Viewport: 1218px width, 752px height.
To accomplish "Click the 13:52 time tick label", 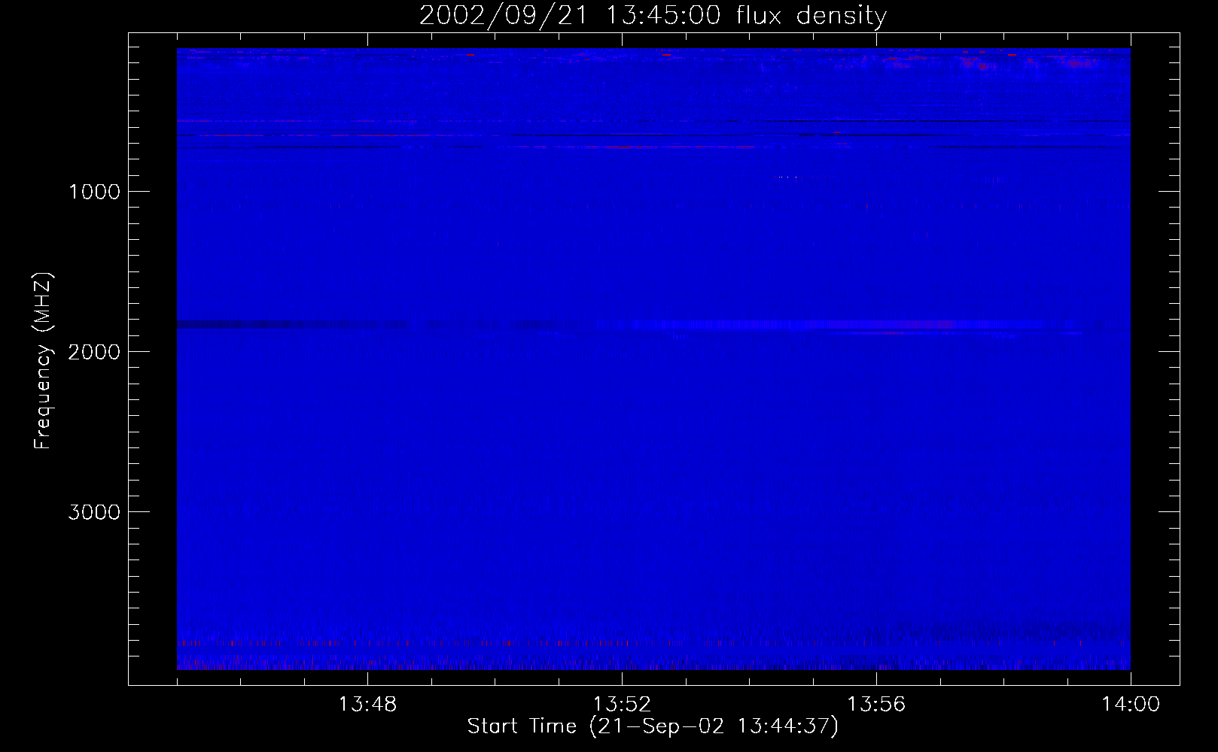I will coord(622,705).
